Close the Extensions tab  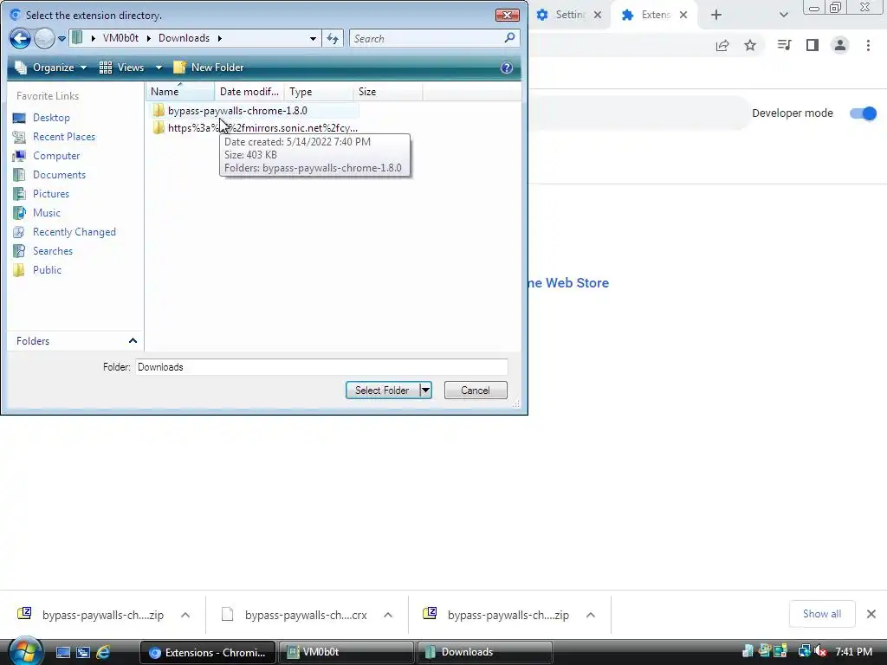[683, 15]
